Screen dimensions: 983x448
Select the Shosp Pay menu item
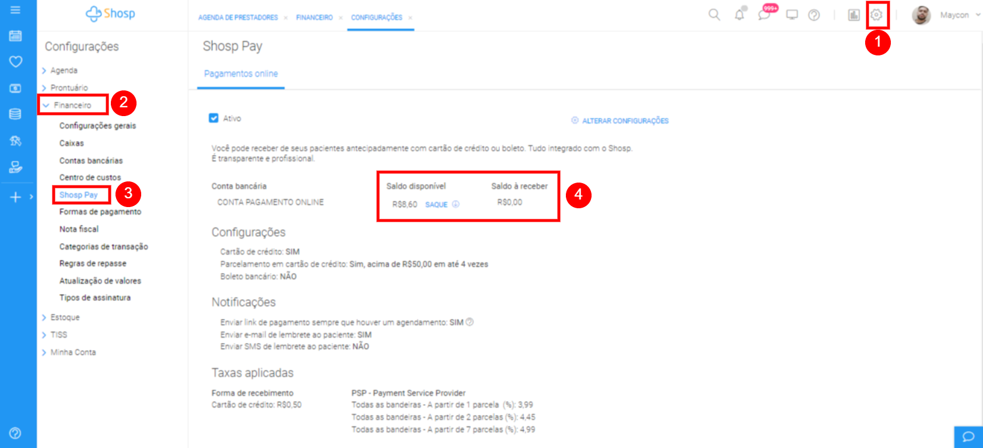pyautogui.click(x=78, y=195)
